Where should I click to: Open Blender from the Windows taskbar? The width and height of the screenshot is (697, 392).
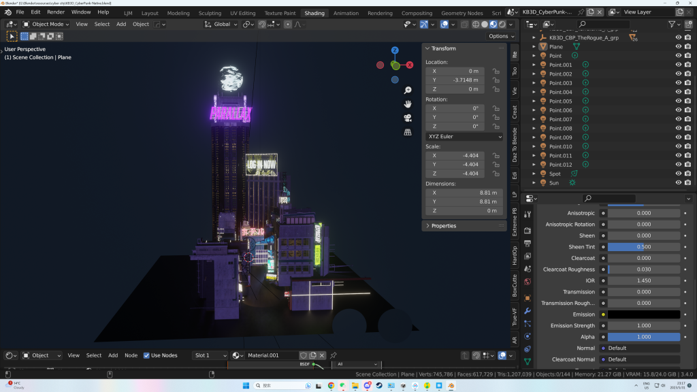451,385
